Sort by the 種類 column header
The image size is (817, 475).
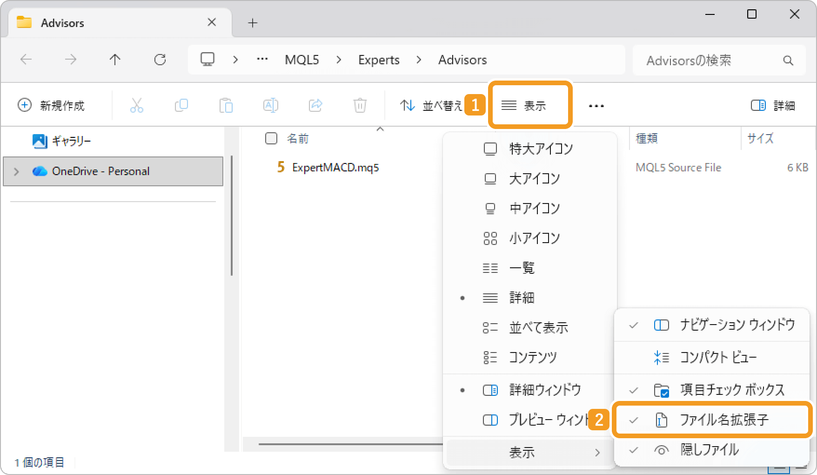coord(647,138)
